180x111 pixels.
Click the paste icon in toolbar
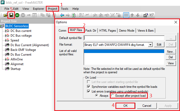click(48, 15)
